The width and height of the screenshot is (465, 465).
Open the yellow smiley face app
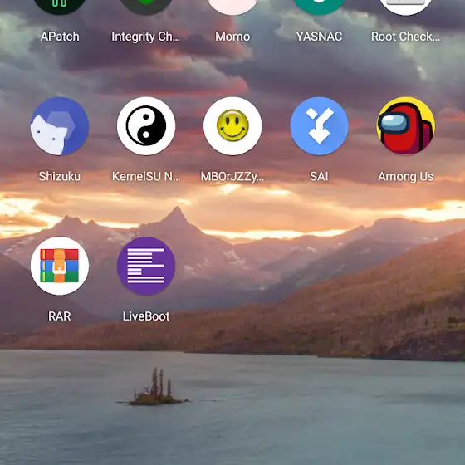point(232,126)
